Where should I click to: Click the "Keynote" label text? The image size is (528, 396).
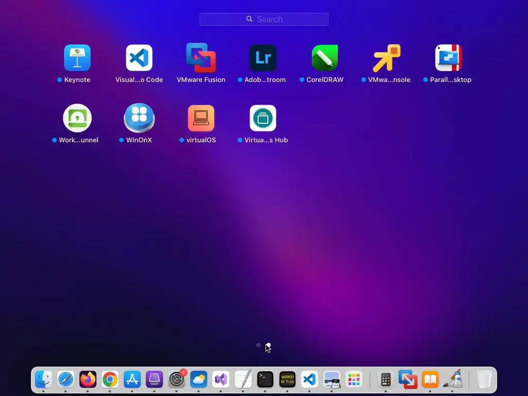coord(77,80)
